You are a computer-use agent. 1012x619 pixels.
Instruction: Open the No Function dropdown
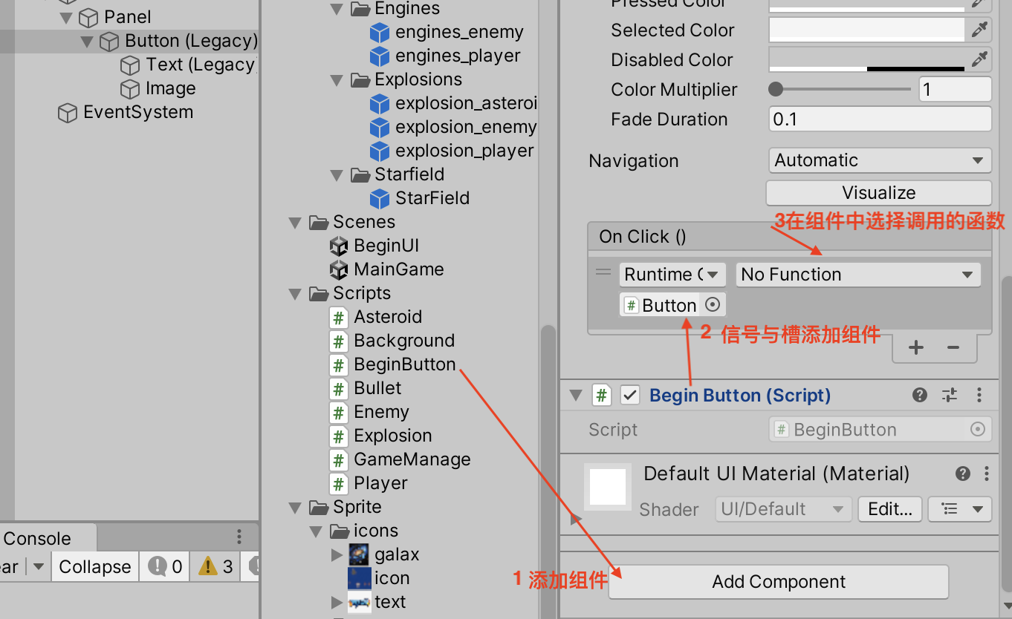[857, 275]
